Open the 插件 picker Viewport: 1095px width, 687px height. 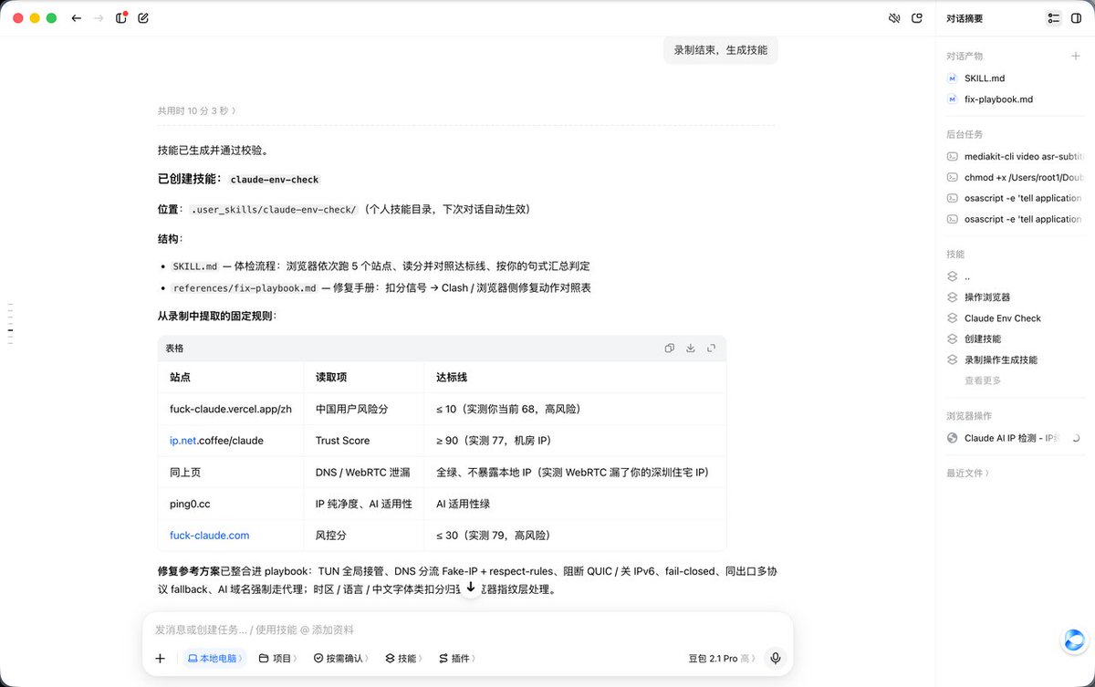[456, 658]
